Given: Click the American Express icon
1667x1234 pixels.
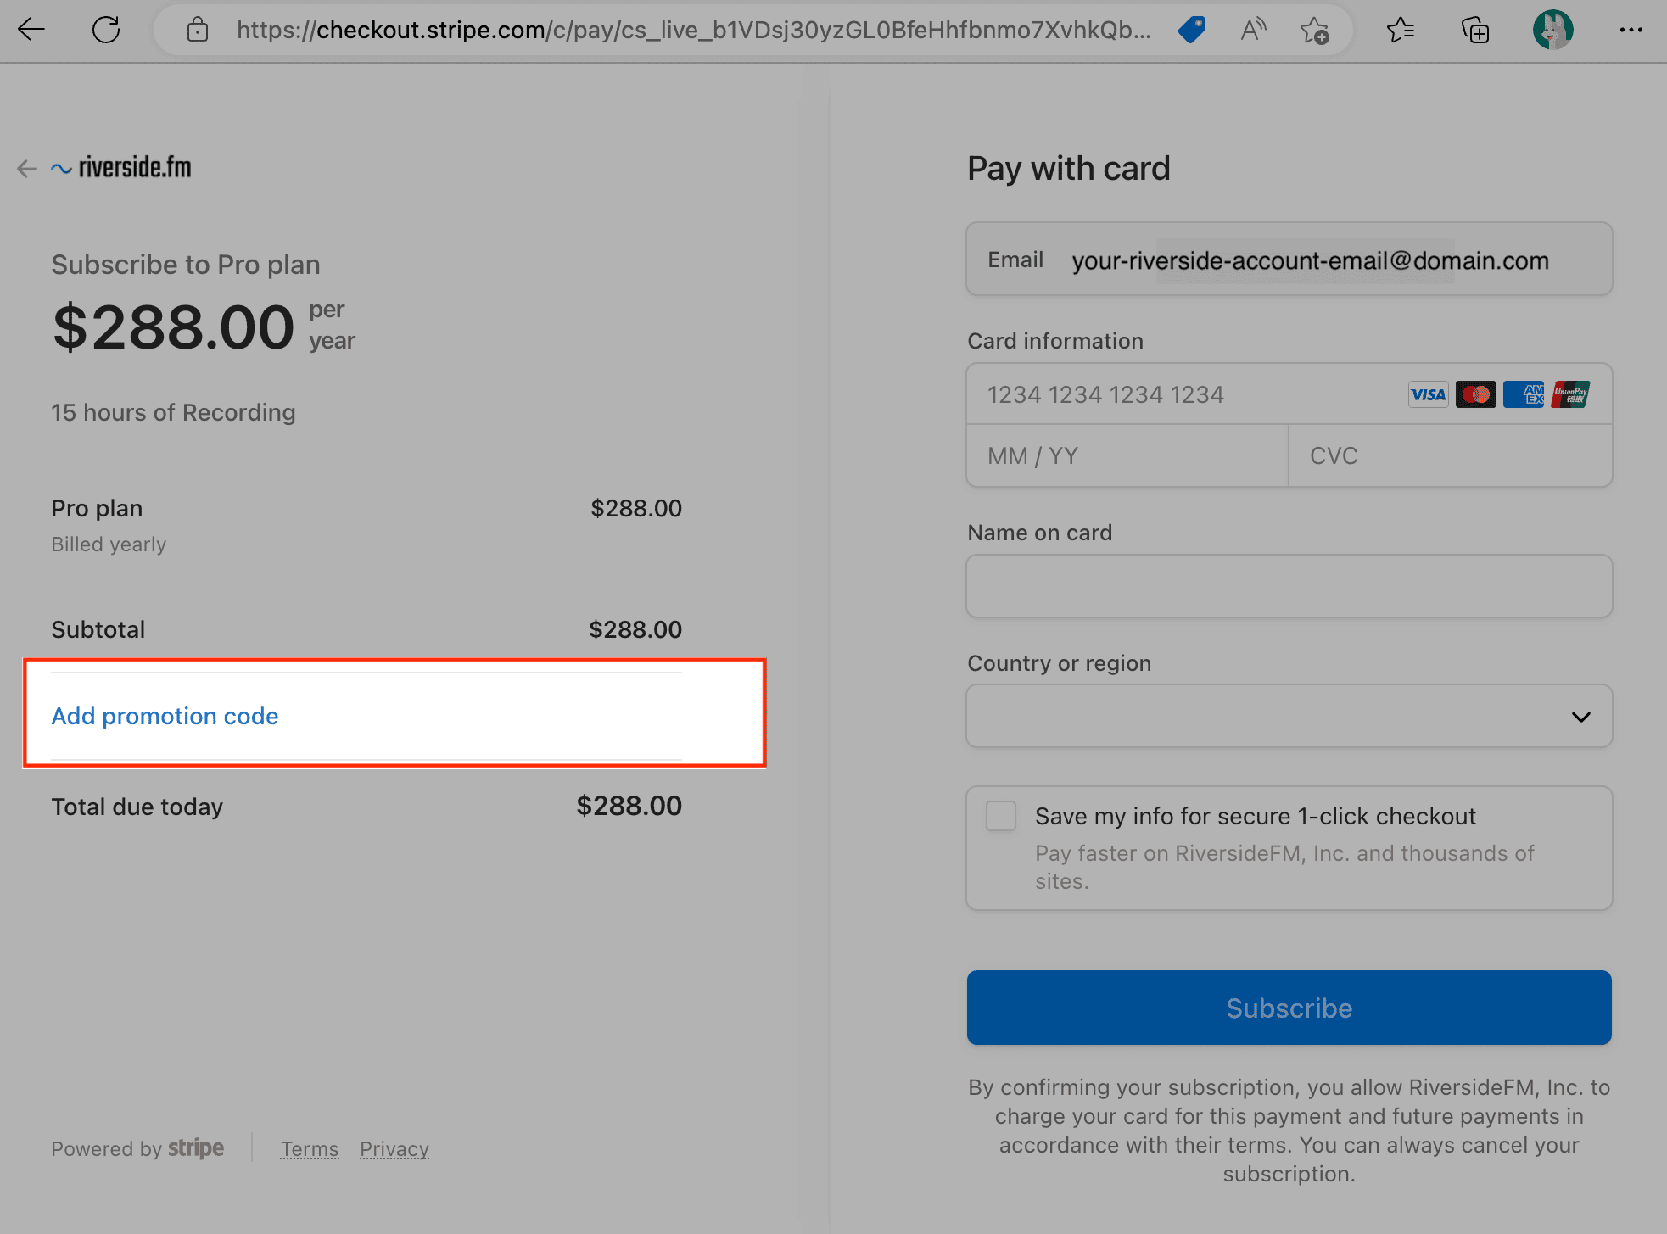Looking at the screenshot, I should [1524, 394].
